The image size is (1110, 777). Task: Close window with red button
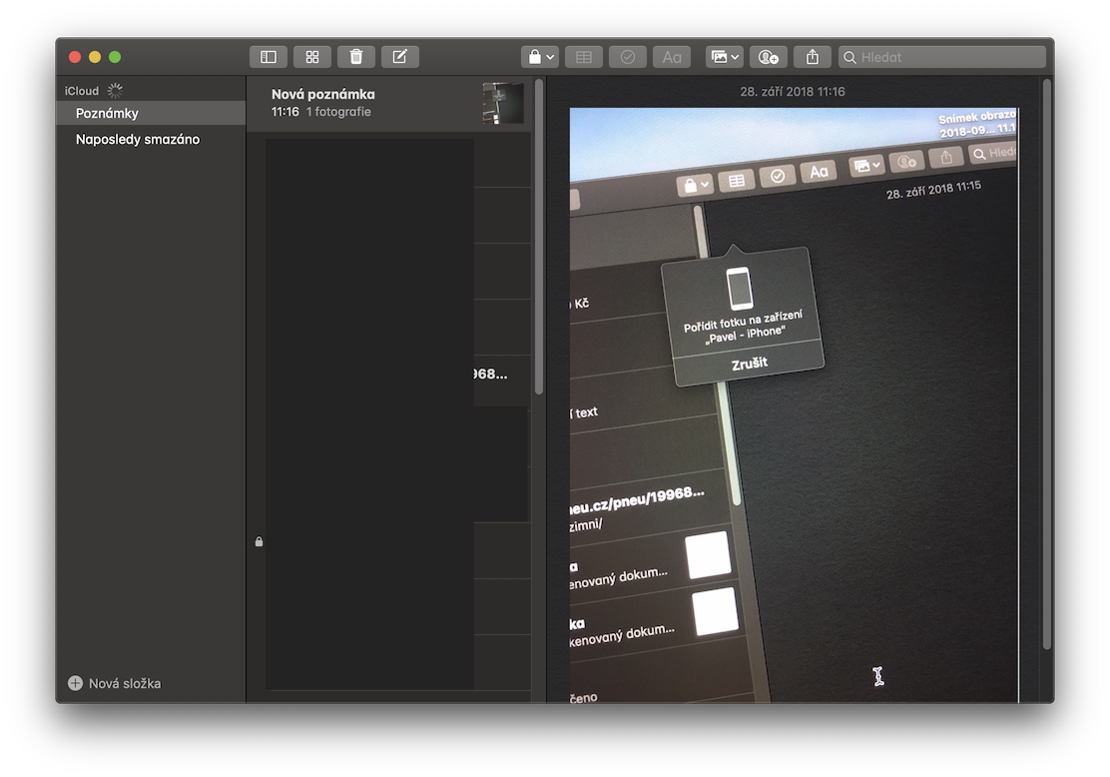(74, 57)
